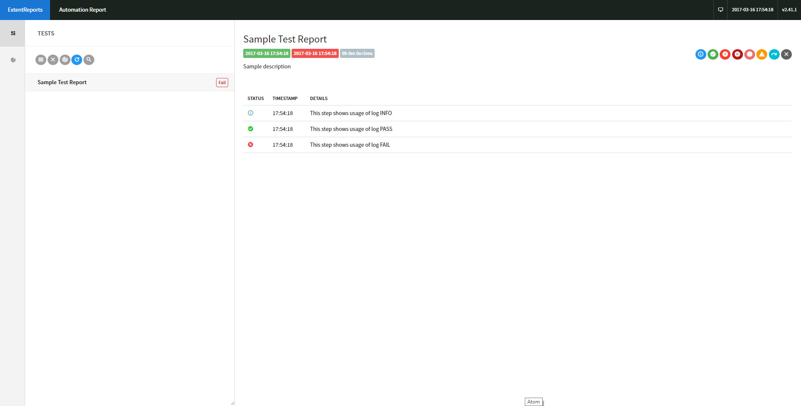Toggle the INFO log filter
This screenshot has width=801, height=406.
pyautogui.click(x=701, y=54)
